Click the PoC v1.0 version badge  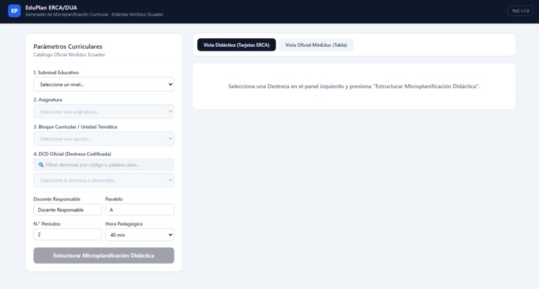click(x=520, y=11)
